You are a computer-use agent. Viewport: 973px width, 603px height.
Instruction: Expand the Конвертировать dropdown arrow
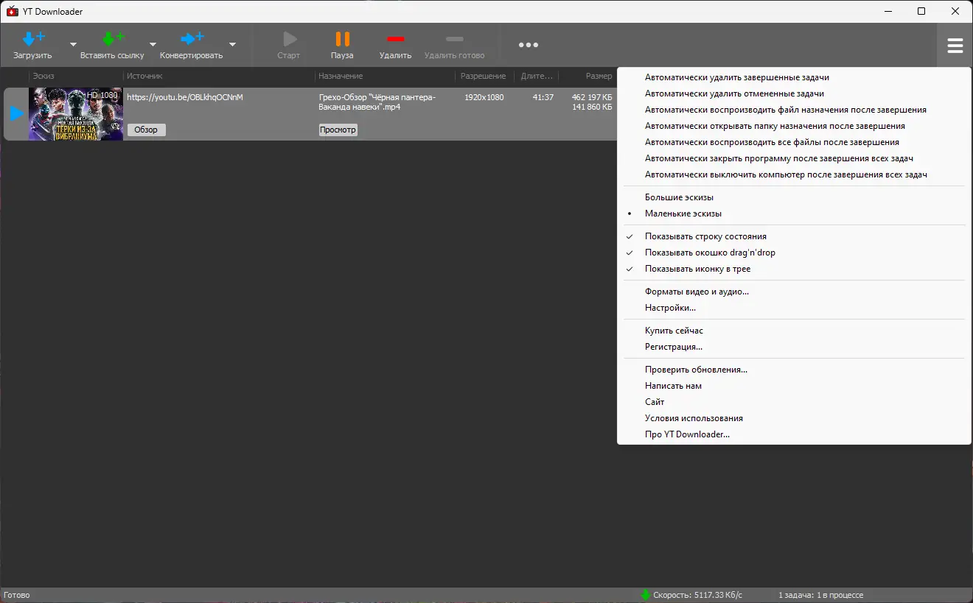232,44
